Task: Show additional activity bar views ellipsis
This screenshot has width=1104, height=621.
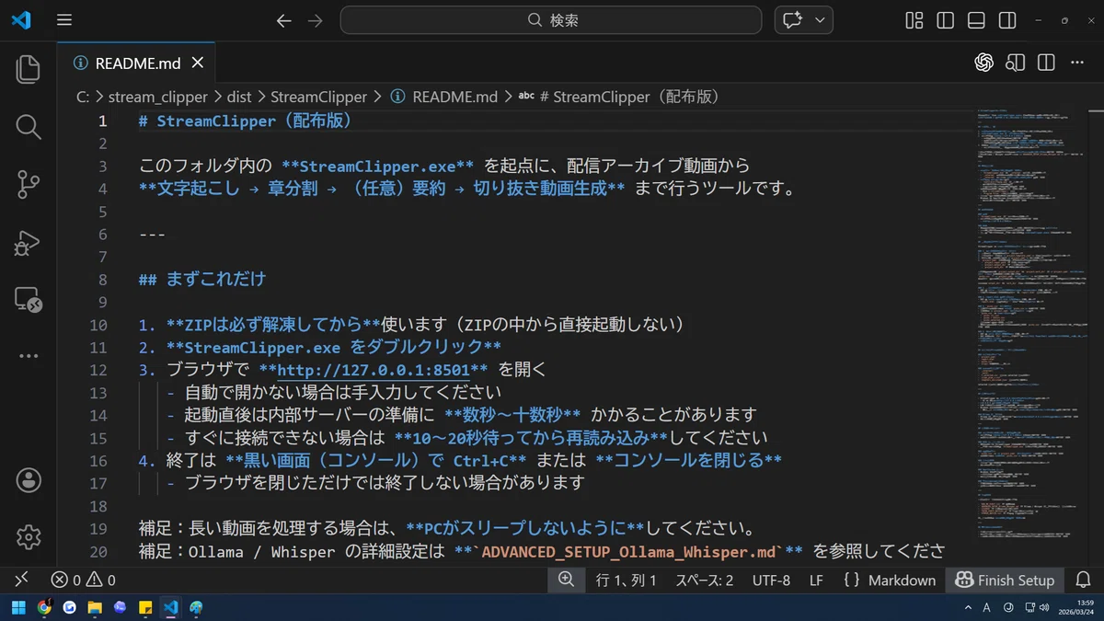Action: [29, 356]
